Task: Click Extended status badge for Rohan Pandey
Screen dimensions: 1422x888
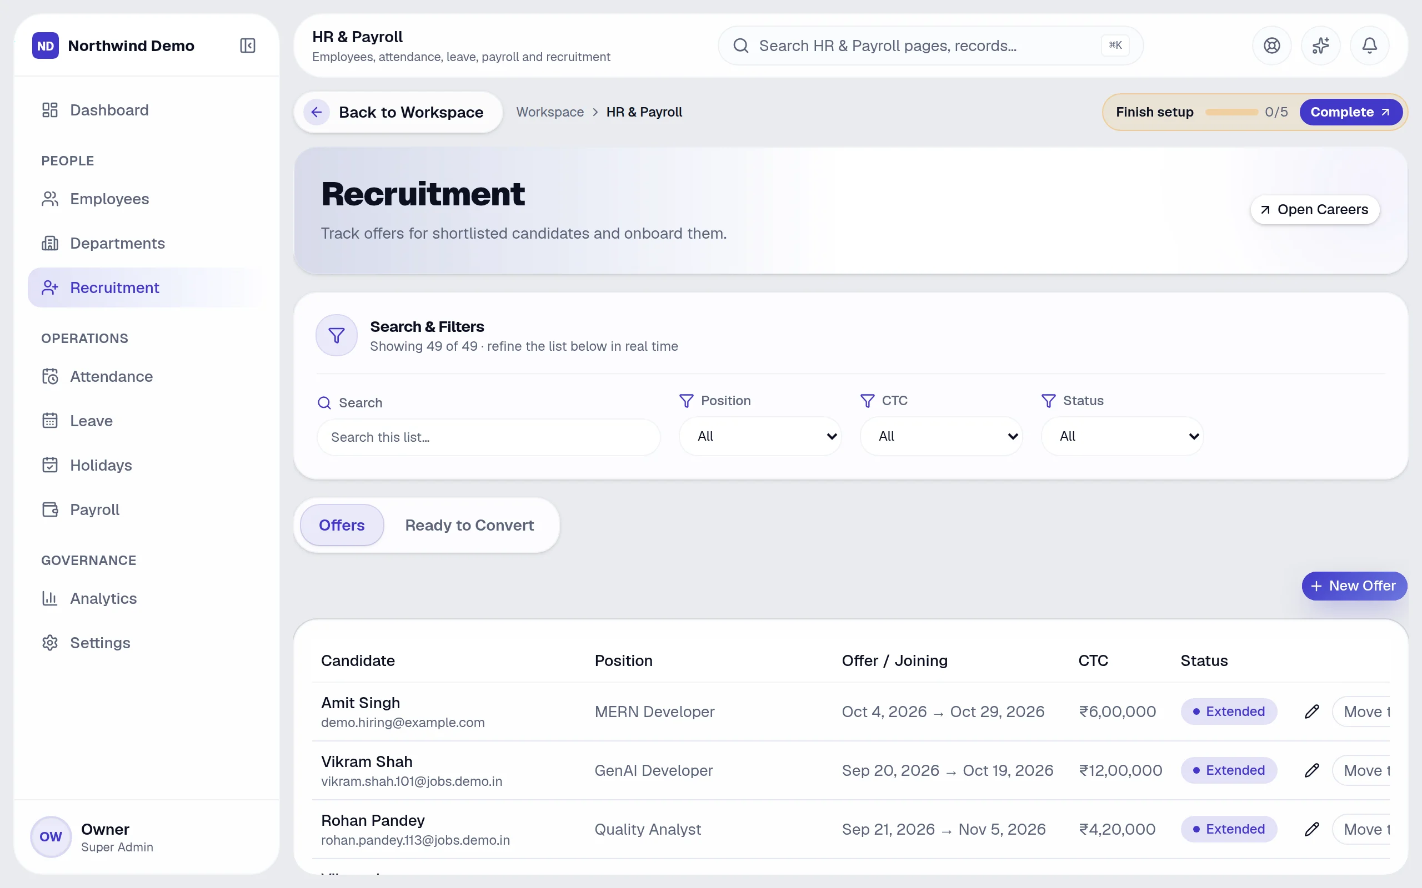Action: pyautogui.click(x=1229, y=829)
